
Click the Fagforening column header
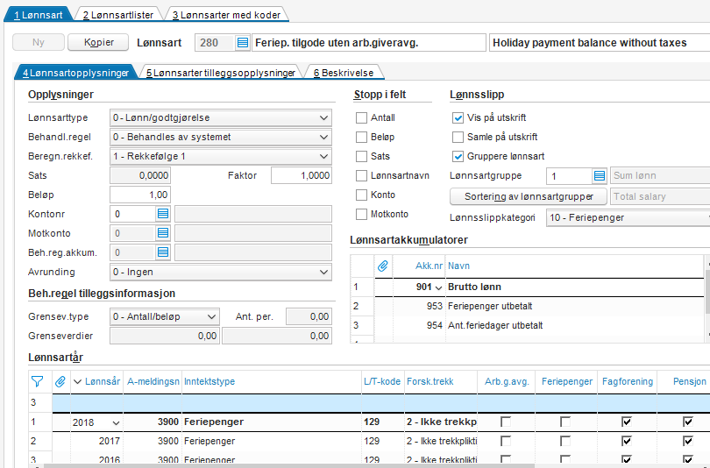[x=628, y=381]
